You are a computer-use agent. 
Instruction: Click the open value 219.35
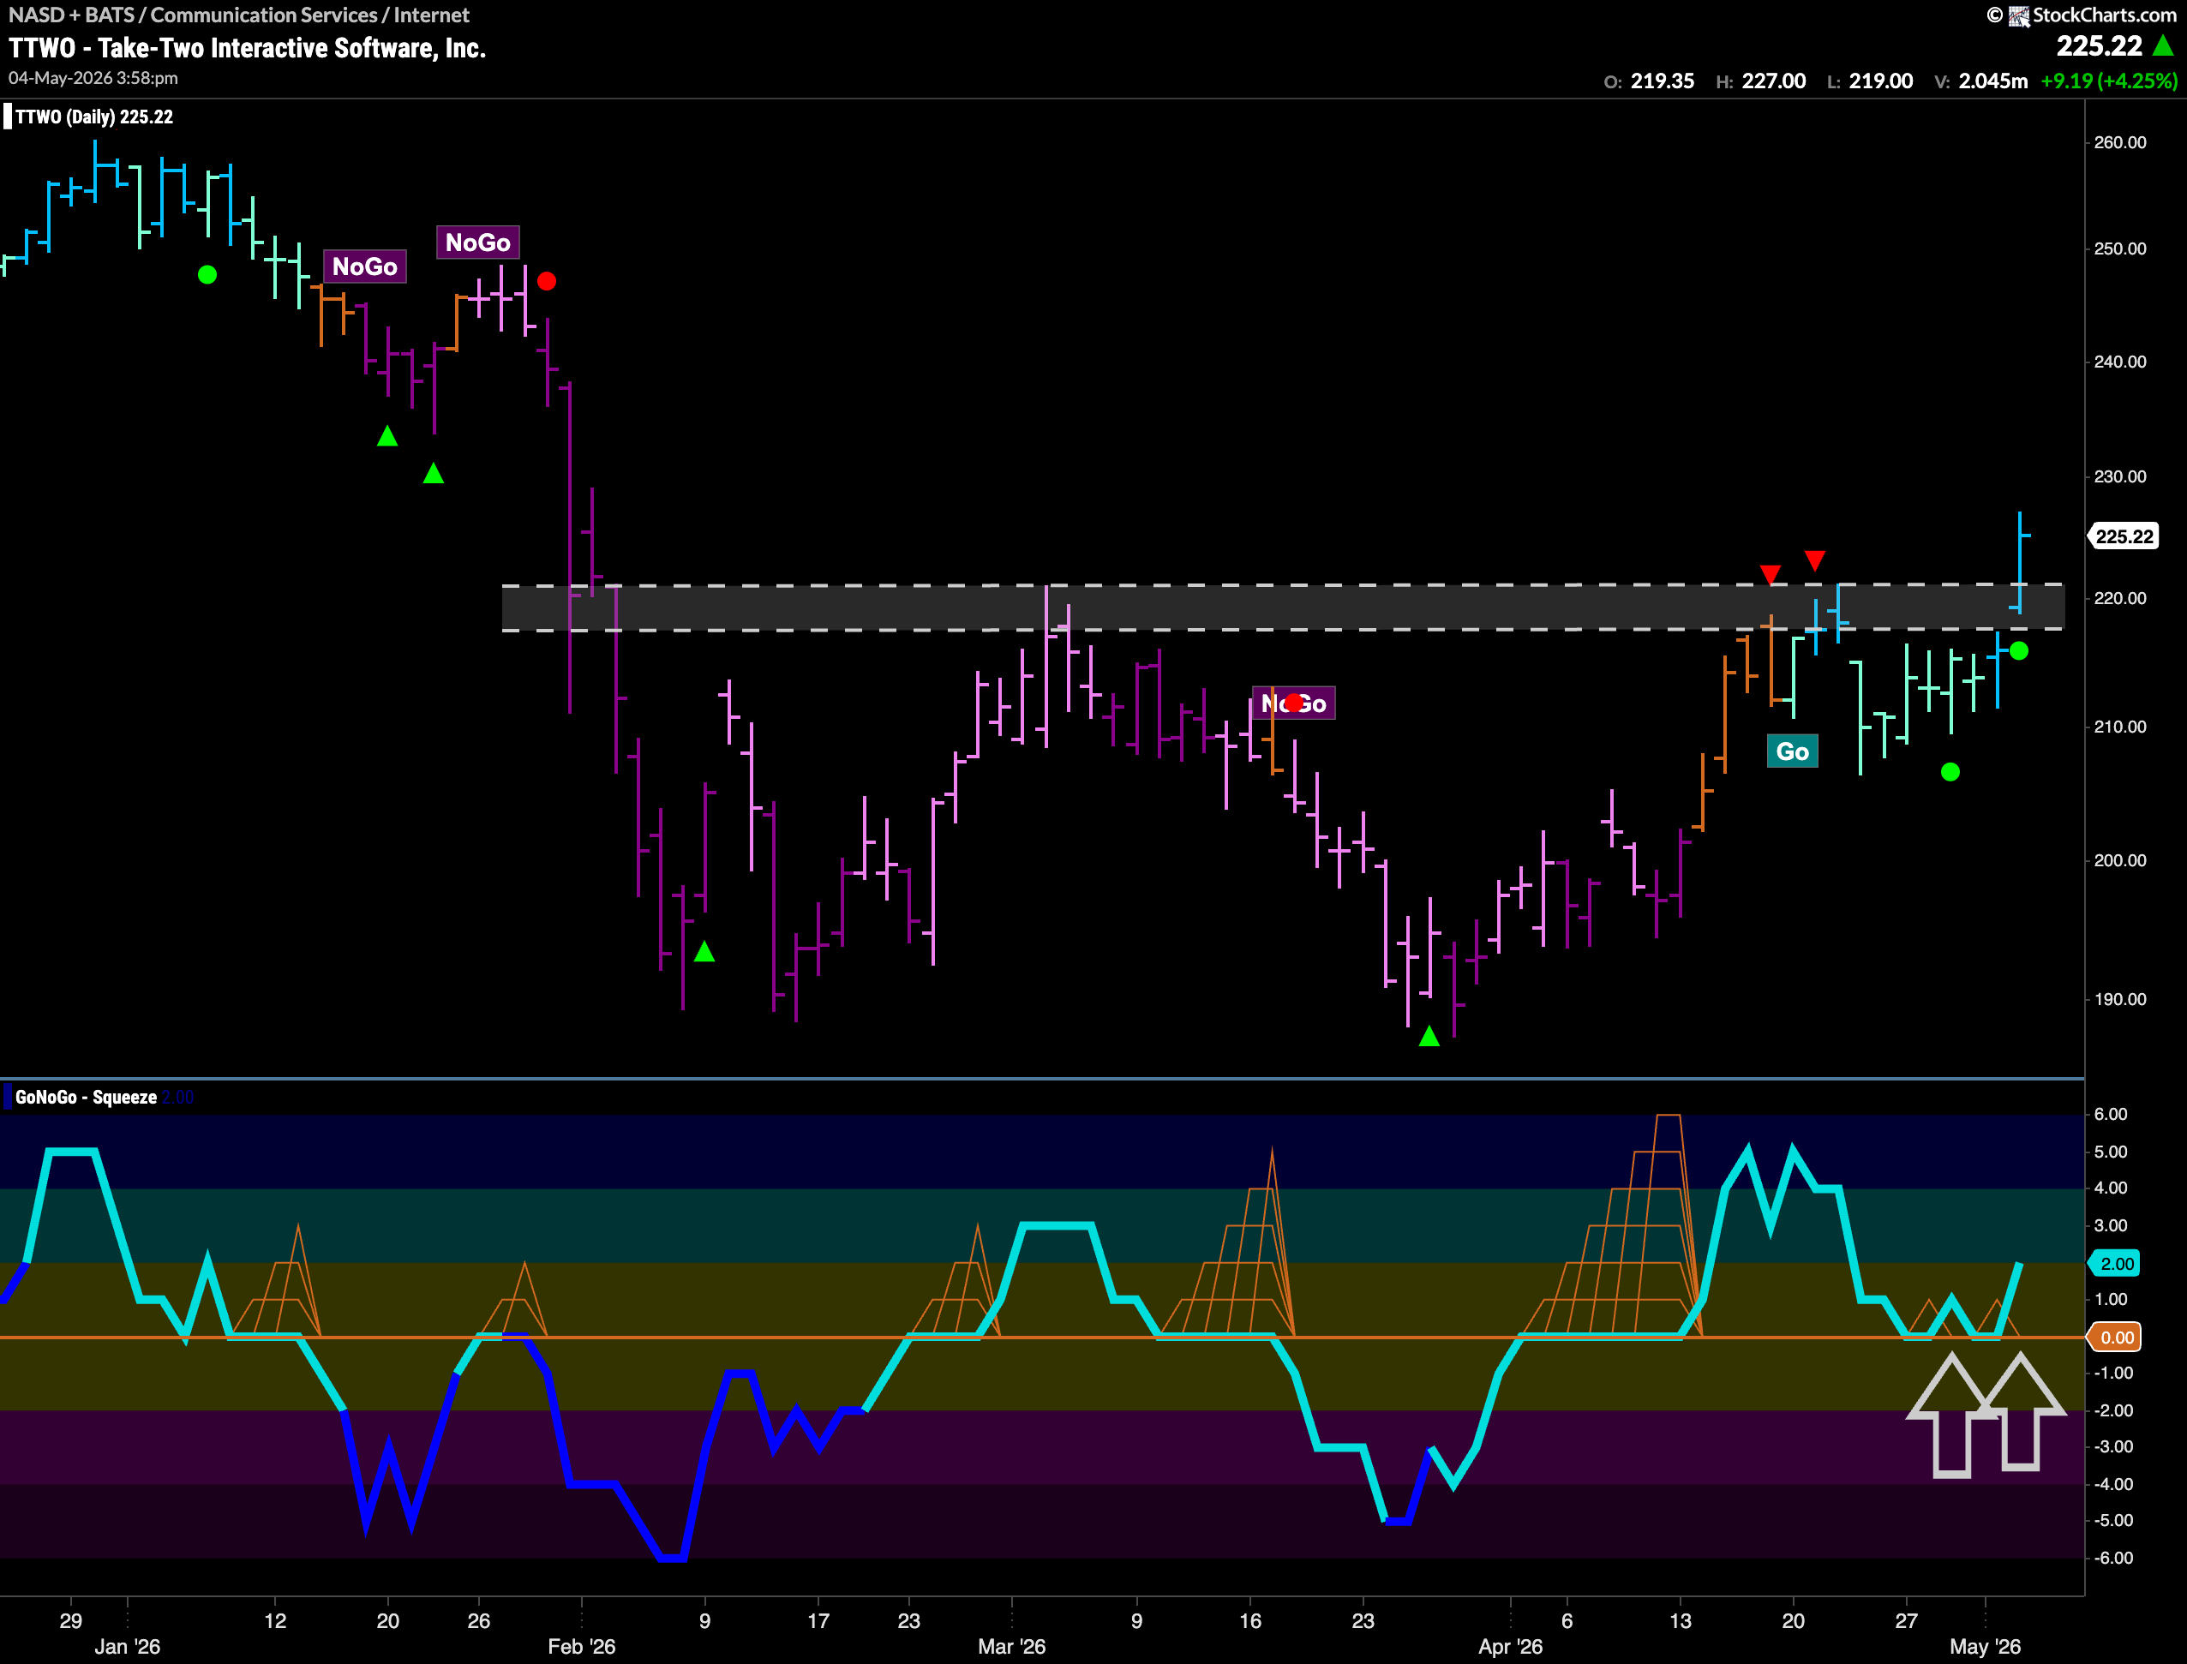point(1662,81)
